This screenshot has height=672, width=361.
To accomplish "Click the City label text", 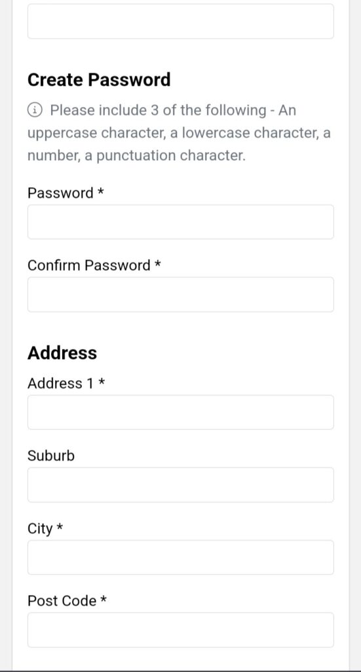I will tap(40, 528).
